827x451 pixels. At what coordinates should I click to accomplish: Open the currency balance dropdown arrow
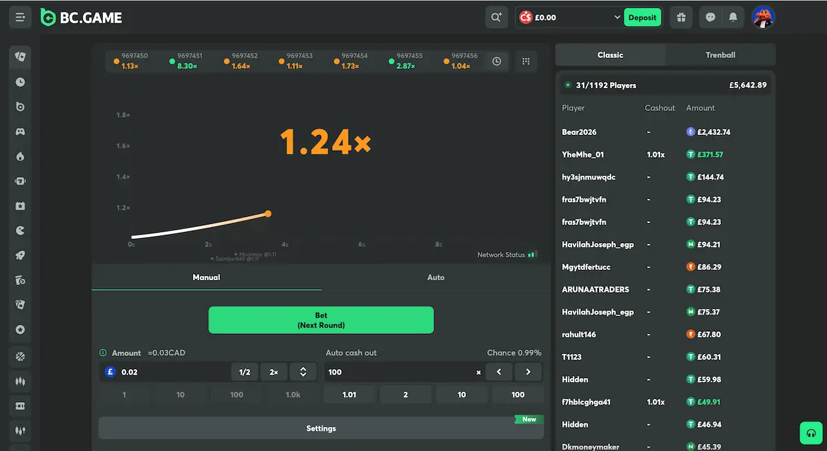coord(617,17)
